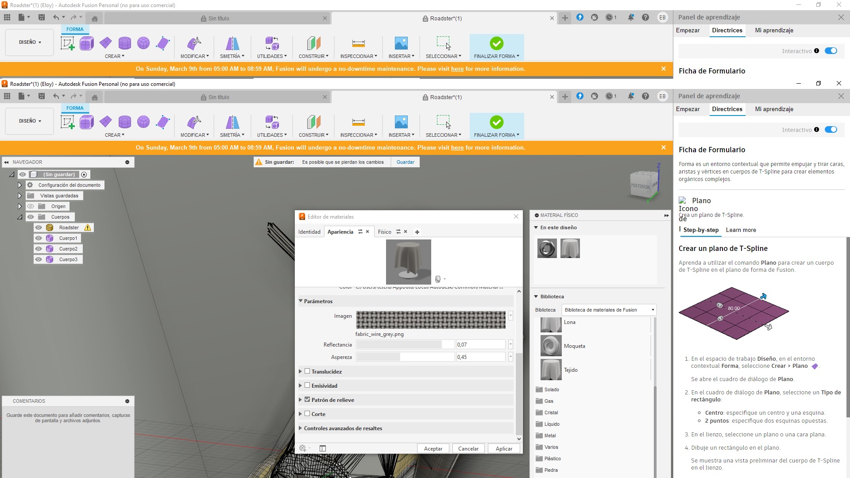Collapse MATERIAL FÍSICO panel with double-arrow icon
The height and width of the screenshot is (478, 850).
click(x=666, y=216)
